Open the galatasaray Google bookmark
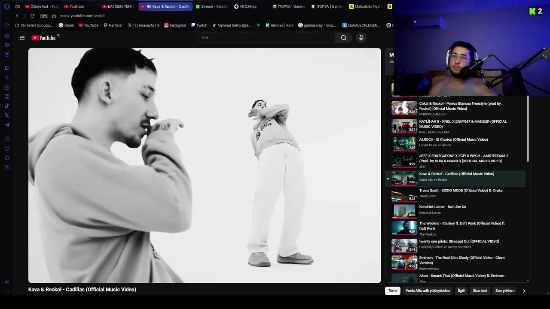The image size is (550, 309). pos(317,25)
